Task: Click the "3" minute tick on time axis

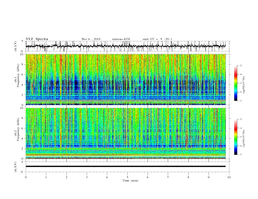Action: point(87,177)
